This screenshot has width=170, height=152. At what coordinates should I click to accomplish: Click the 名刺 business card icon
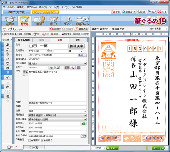point(85,34)
